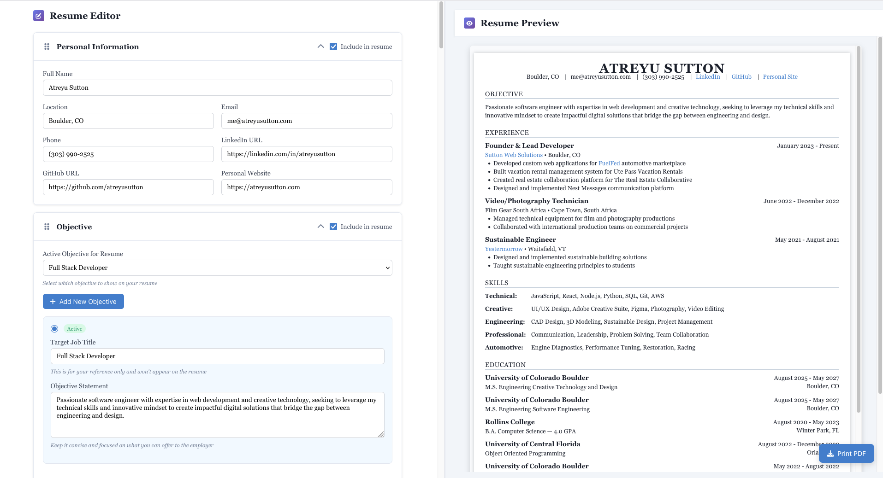Viewport: 883px width, 478px height.
Task: Click inside the Target Job Title field
Action: (217, 356)
